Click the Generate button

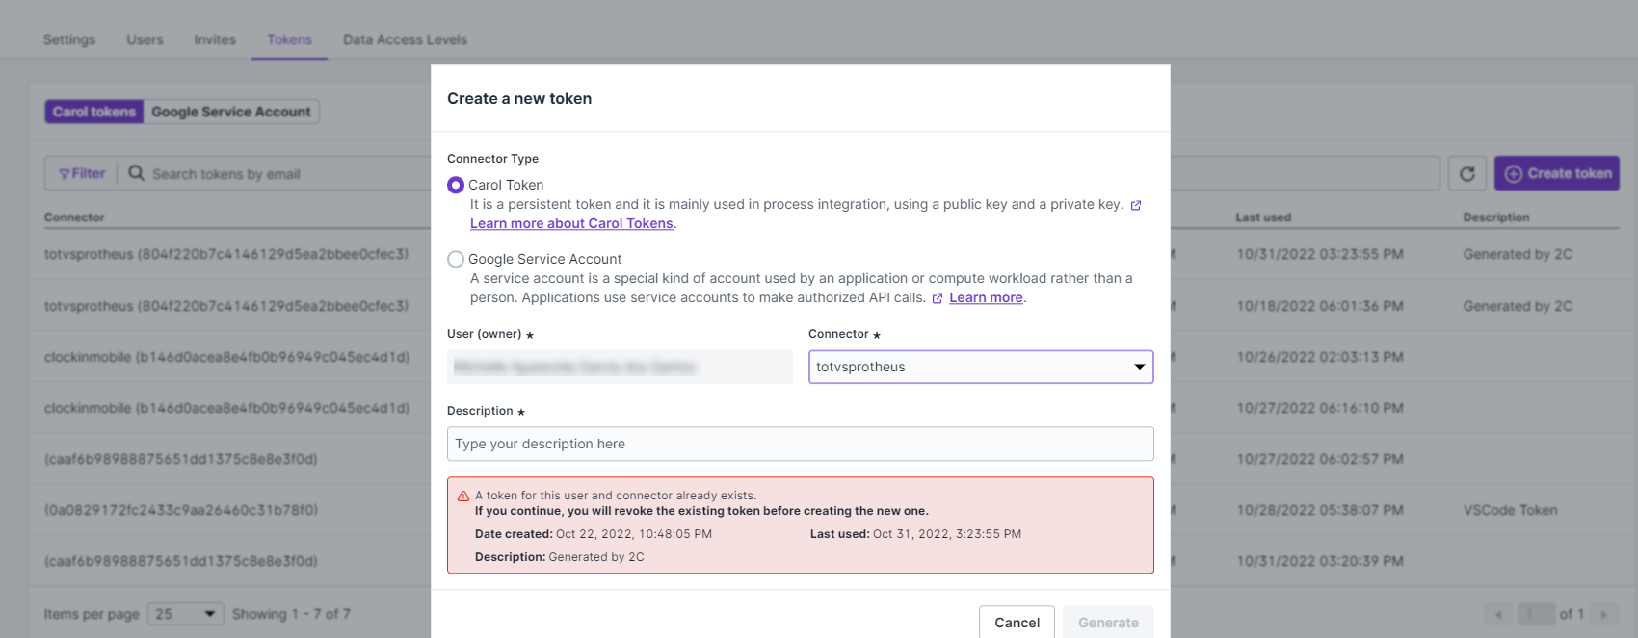click(1108, 623)
